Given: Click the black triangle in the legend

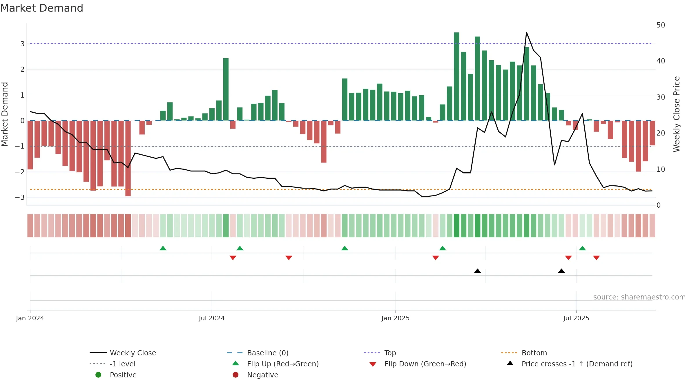Looking at the screenshot, I should [x=510, y=363].
